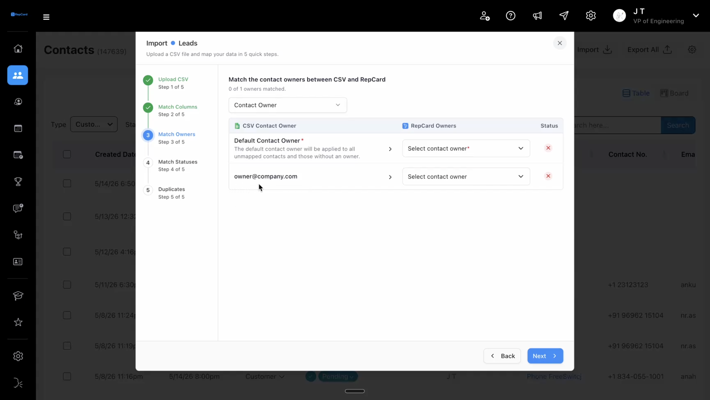Check the row dated 5/11/26

tap(67, 285)
